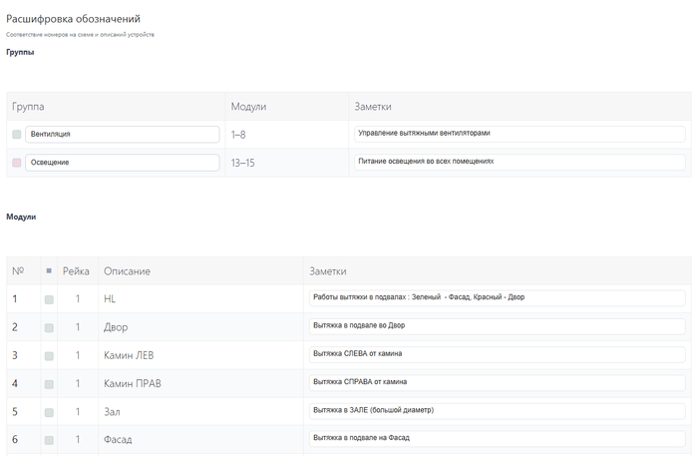
Task: Click the description 'Зал'
Action: click(112, 412)
